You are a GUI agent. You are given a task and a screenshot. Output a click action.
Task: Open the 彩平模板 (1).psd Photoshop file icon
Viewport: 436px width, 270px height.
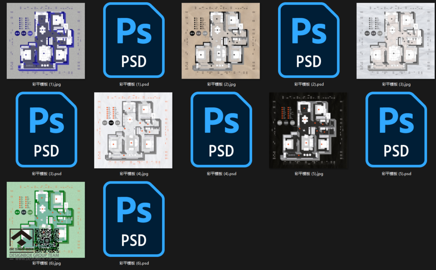(x=134, y=40)
